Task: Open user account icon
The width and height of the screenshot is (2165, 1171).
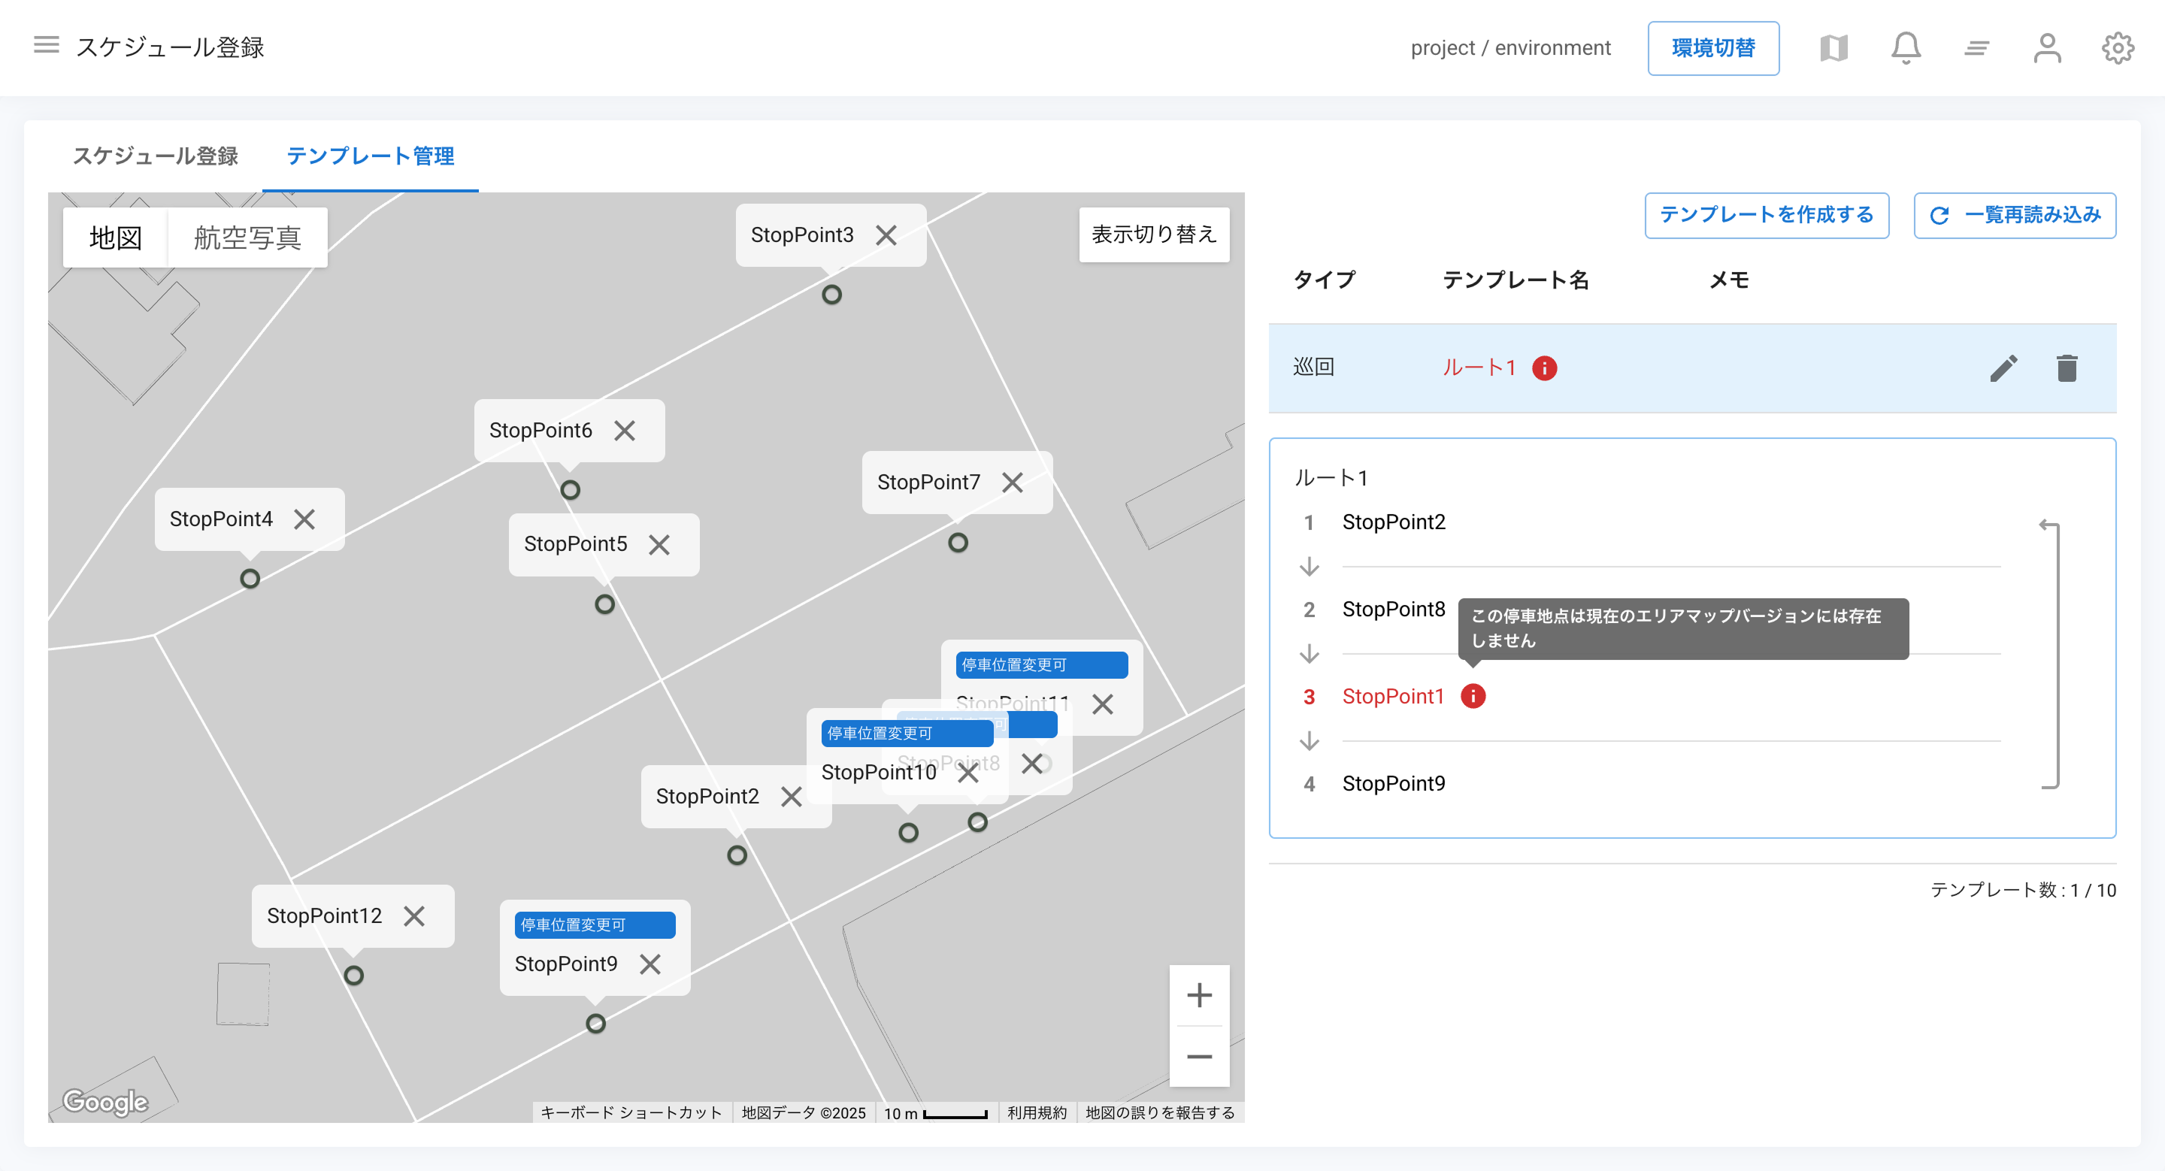Action: pyautogui.click(x=2047, y=48)
